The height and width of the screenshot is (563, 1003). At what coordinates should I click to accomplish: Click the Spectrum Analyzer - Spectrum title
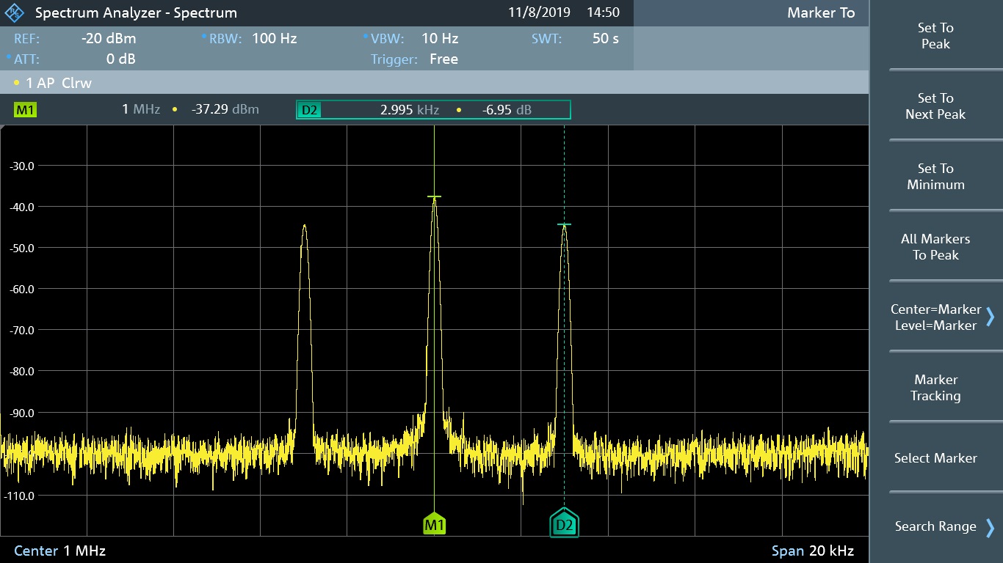[x=136, y=13]
